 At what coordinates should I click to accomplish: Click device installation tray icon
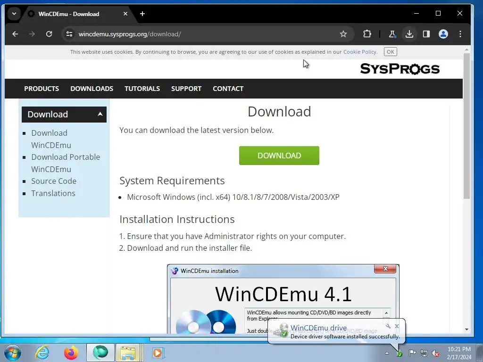tap(400, 354)
